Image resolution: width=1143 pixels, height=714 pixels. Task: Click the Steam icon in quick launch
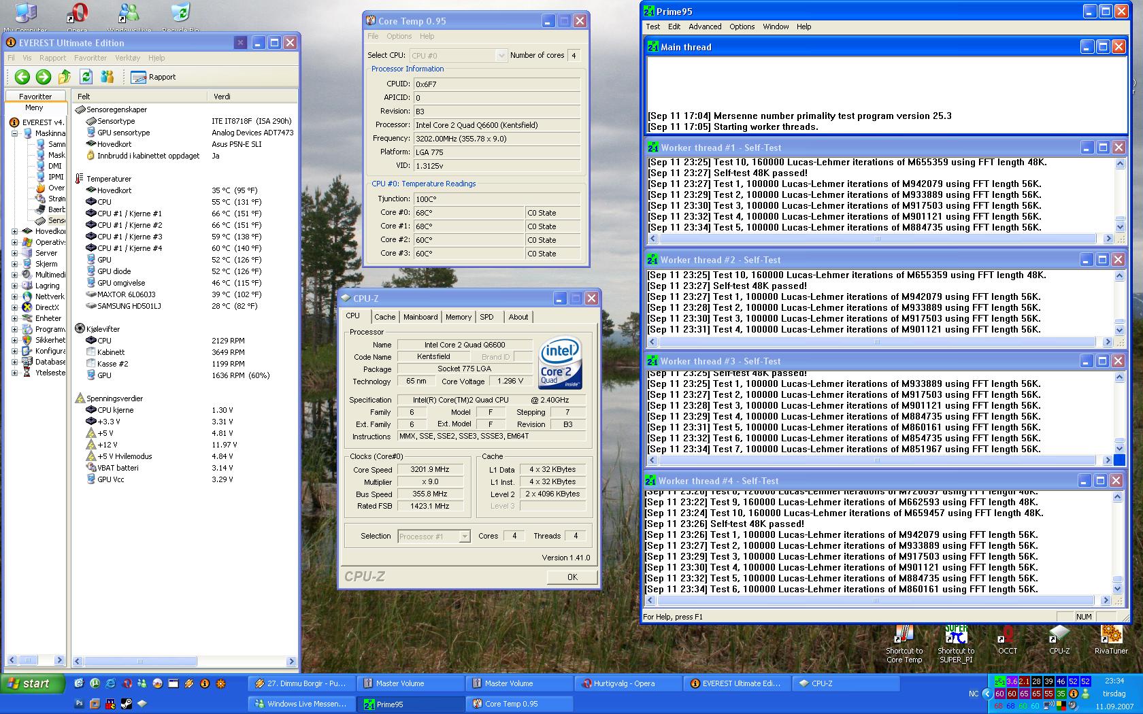point(127,704)
